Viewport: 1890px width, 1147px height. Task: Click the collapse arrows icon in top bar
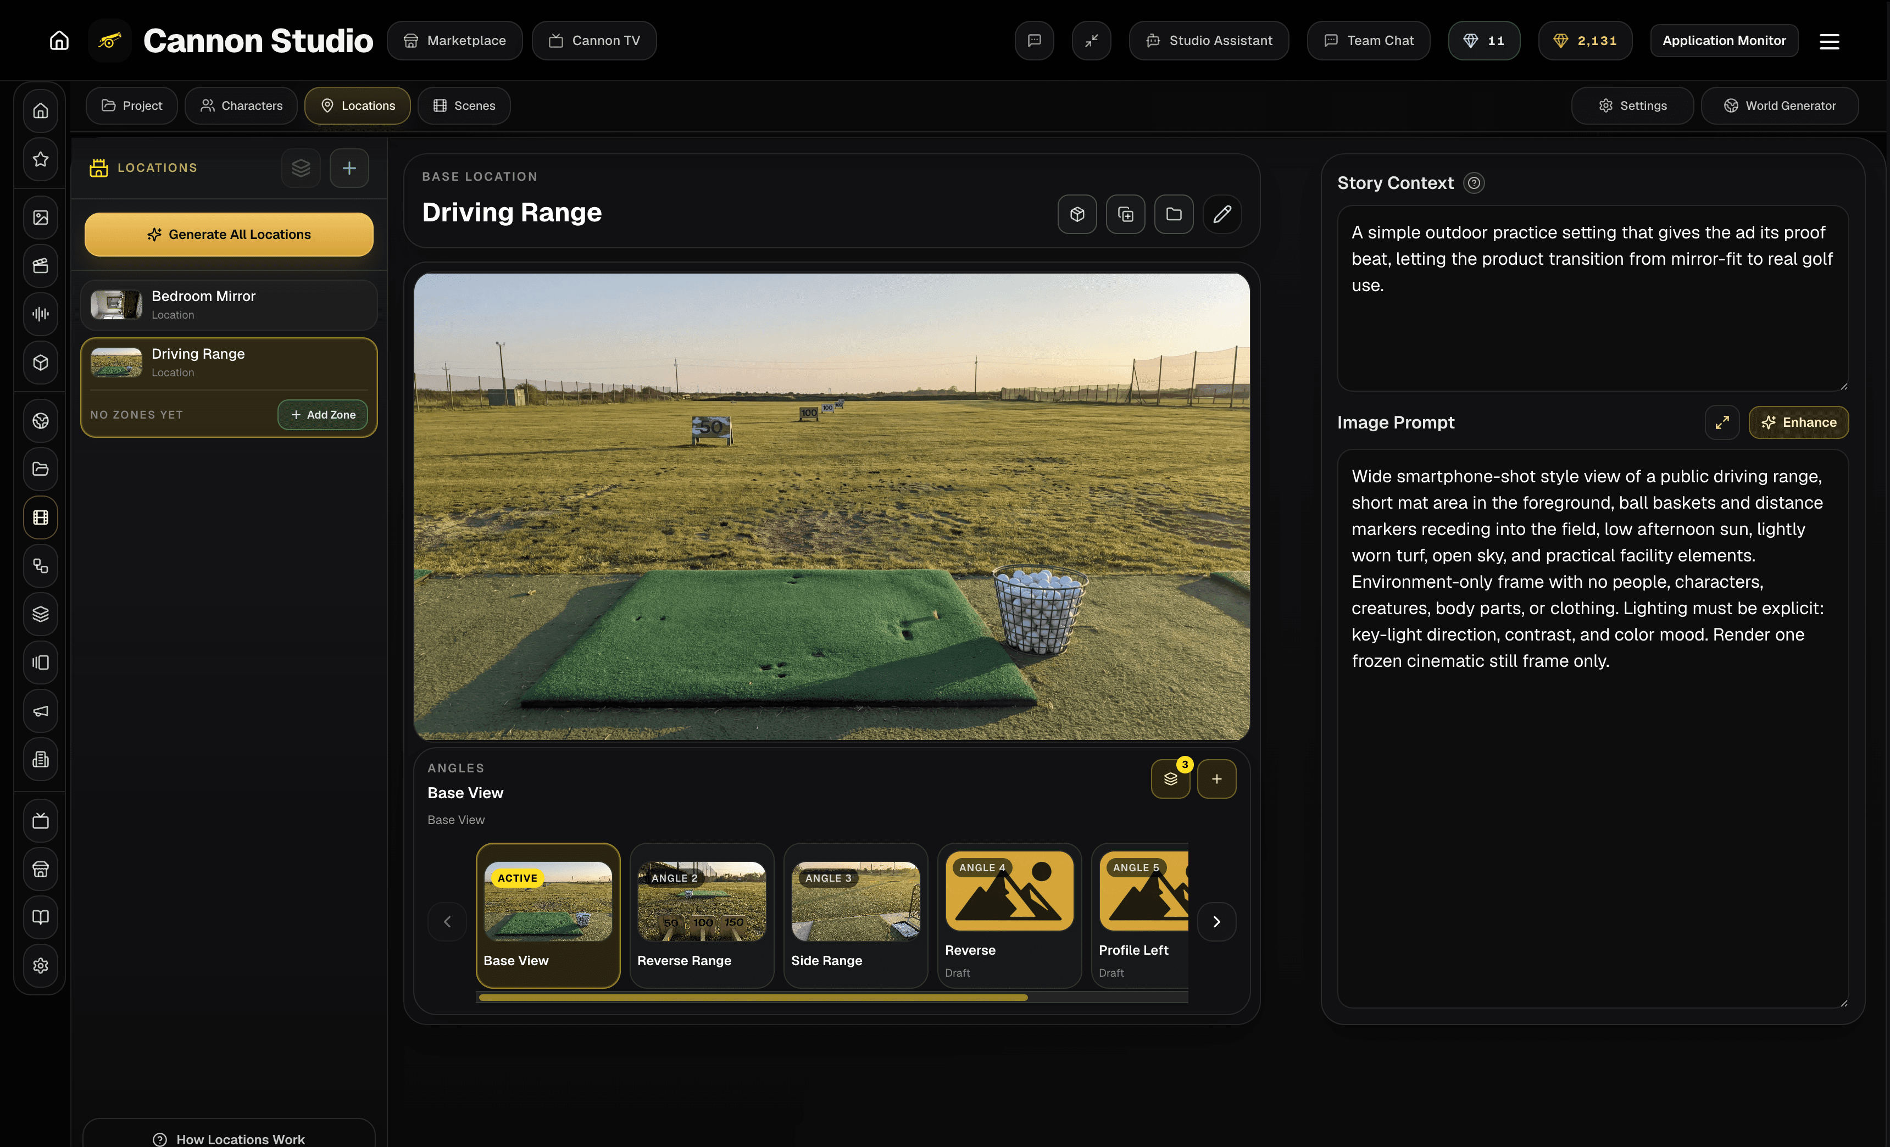coord(1092,41)
